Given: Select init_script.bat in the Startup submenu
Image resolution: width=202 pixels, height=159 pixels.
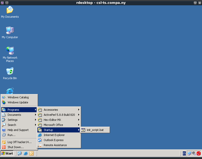Looking at the screenshot, I should click(95, 130).
